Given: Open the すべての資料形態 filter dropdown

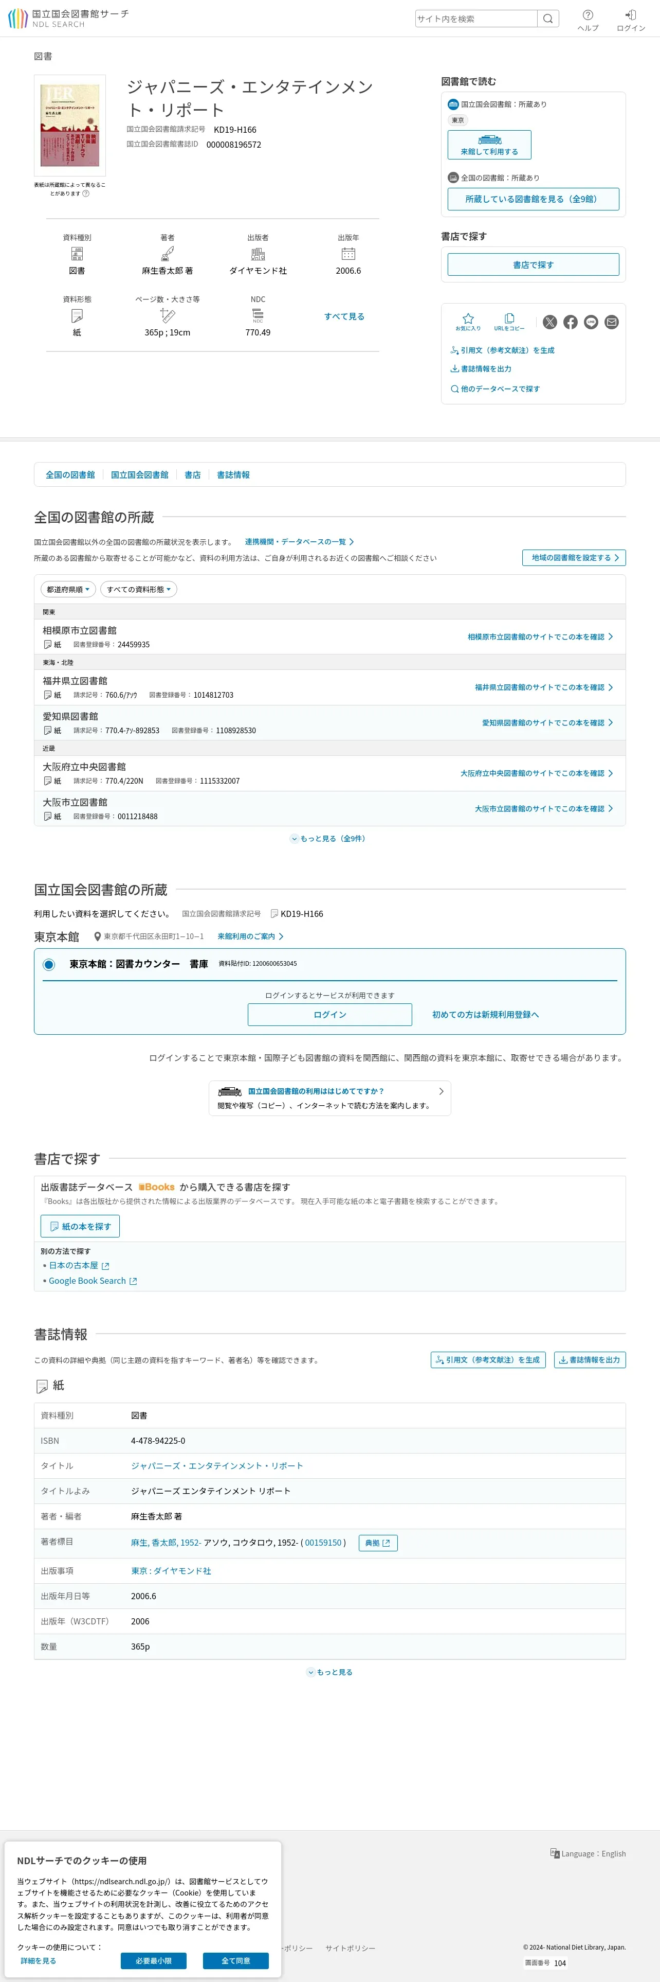Looking at the screenshot, I should pos(139,589).
